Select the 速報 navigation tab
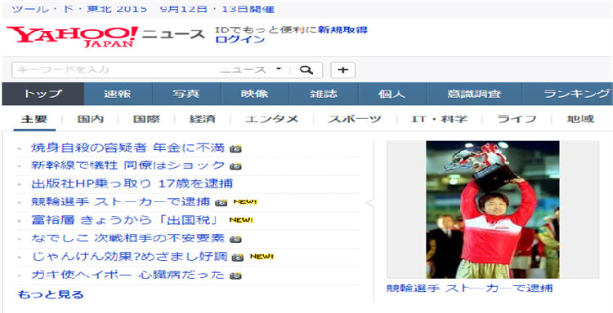The height and width of the screenshot is (313, 613). coord(118,94)
